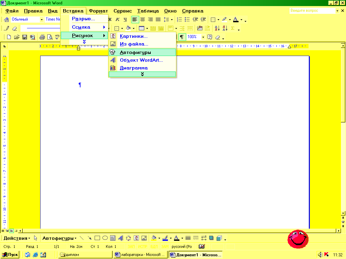Click the line style icon
This screenshot has width=346, height=259.
(188, 238)
